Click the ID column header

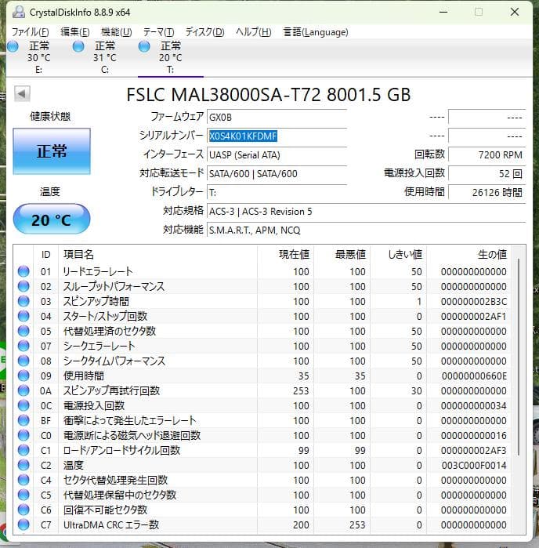tap(45, 255)
